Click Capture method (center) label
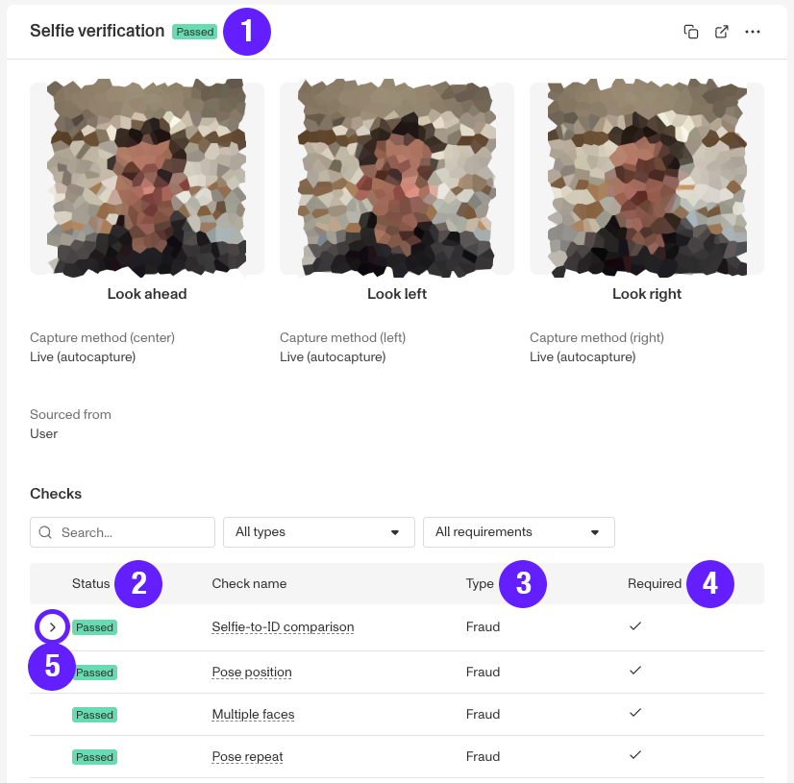 [x=102, y=337]
